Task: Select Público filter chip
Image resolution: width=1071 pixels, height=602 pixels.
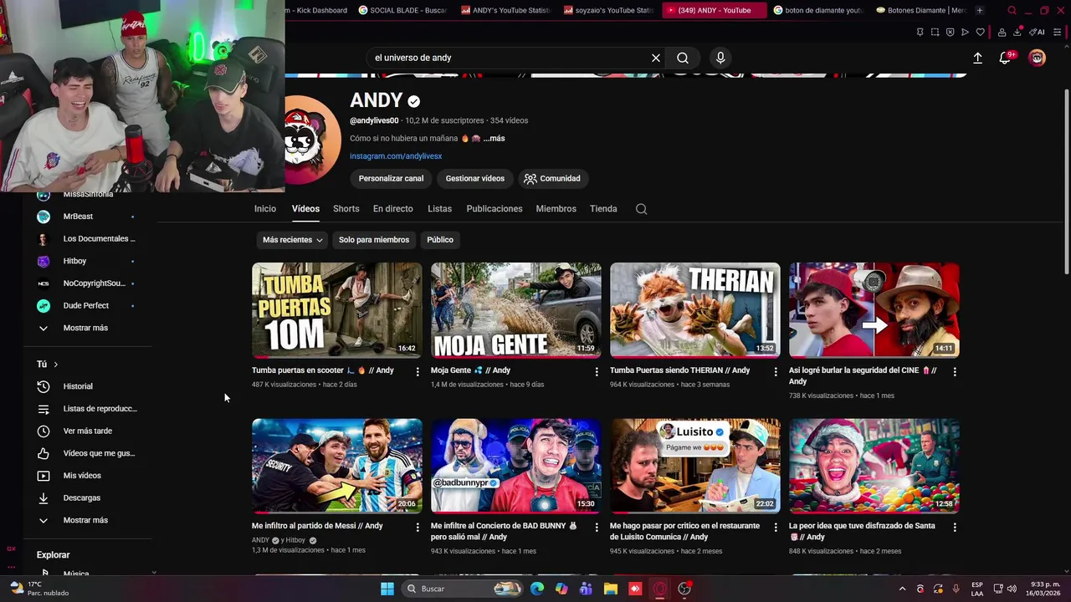Action: (x=440, y=240)
